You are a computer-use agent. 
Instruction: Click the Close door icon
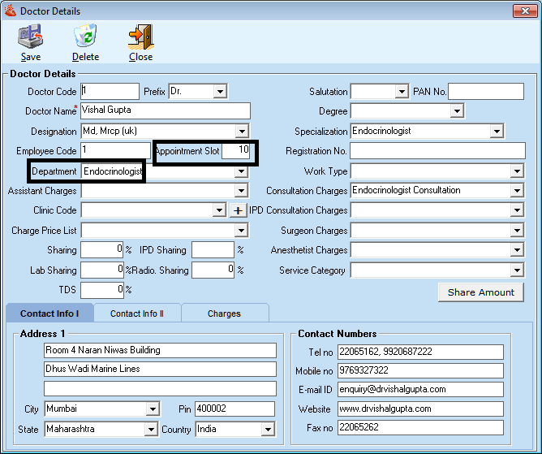pyautogui.click(x=140, y=38)
